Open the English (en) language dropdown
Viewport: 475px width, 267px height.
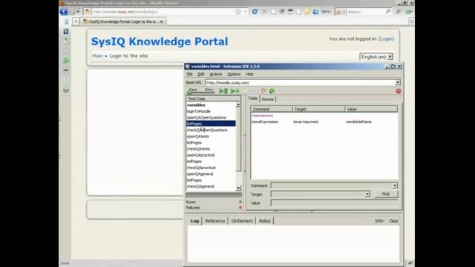376,56
